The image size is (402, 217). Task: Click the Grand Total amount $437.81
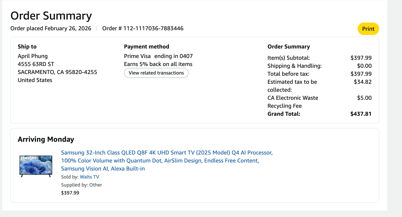click(361, 114)
